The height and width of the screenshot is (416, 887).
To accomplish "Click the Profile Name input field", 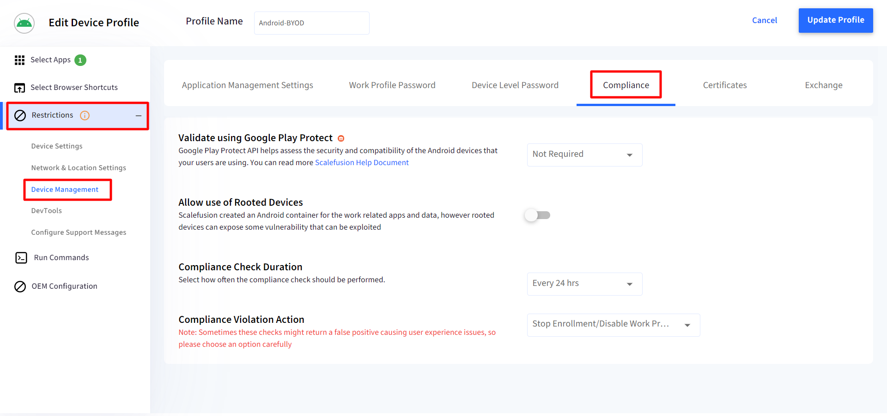I will [x=311, y=23].
